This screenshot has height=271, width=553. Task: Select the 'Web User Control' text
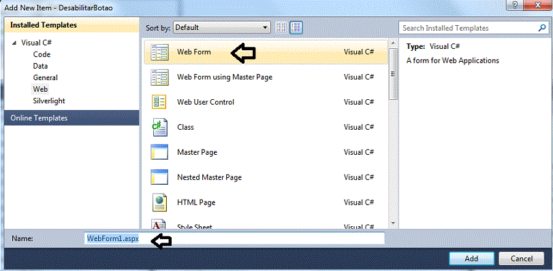206,102
